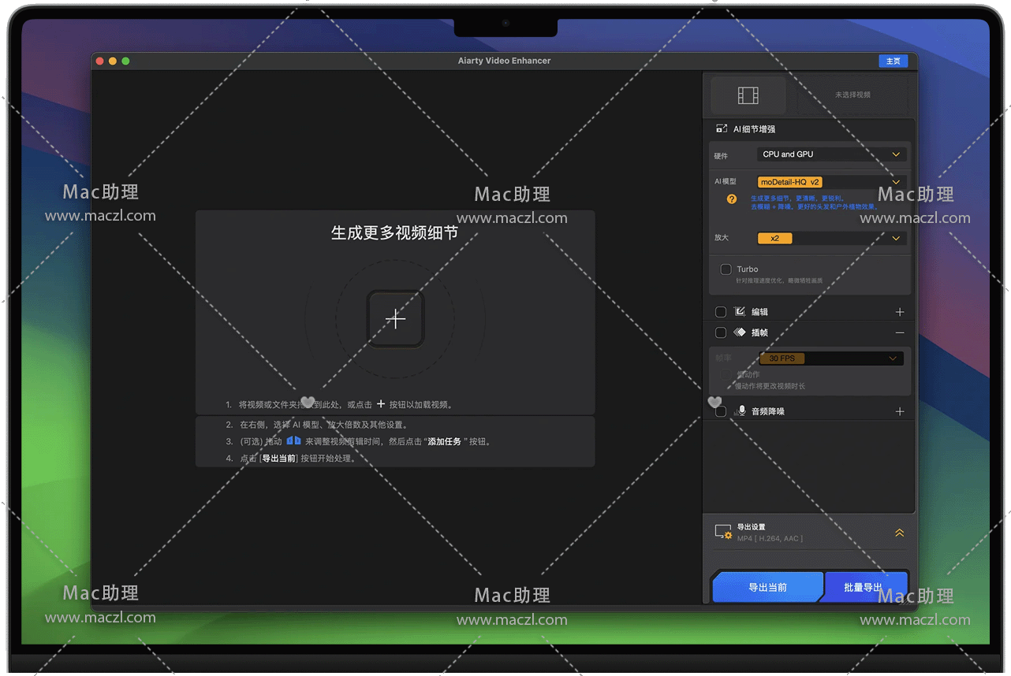Click the Turbo description text 针对推理速度优化
This screenshot has height=676, width=1011.
[x=779, y=280]
